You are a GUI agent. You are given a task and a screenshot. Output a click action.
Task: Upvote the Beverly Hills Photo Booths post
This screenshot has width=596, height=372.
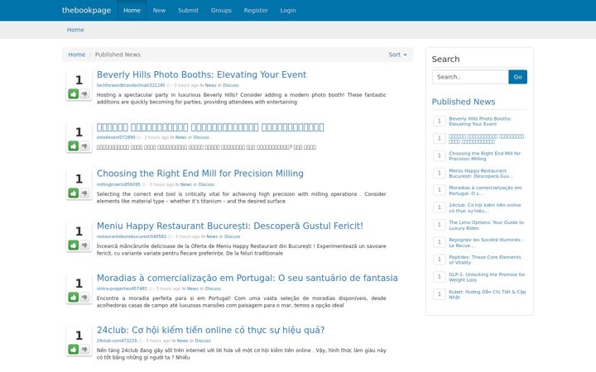click(74, 93)
